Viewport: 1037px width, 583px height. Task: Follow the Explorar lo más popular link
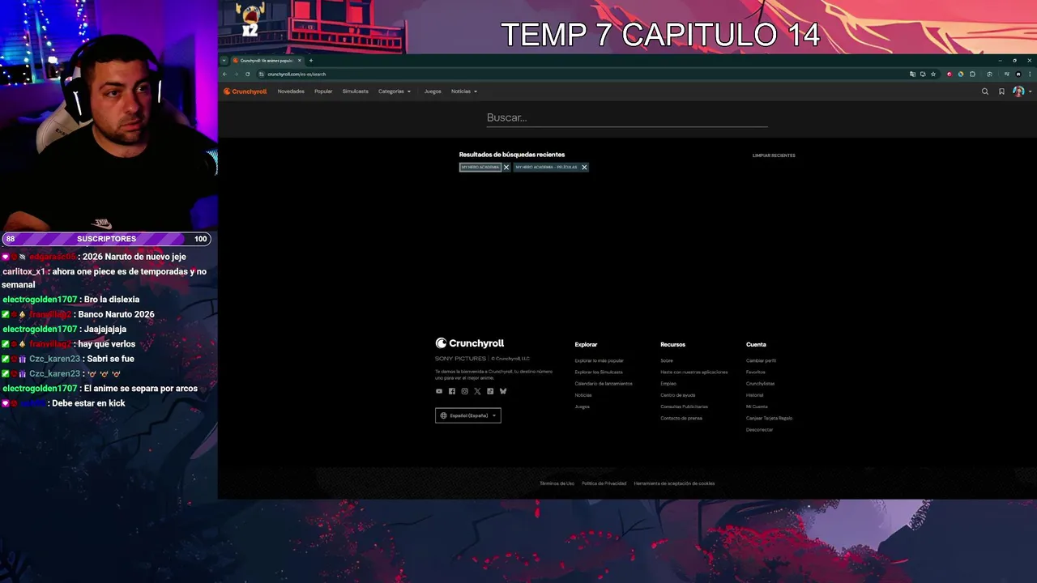600,361
